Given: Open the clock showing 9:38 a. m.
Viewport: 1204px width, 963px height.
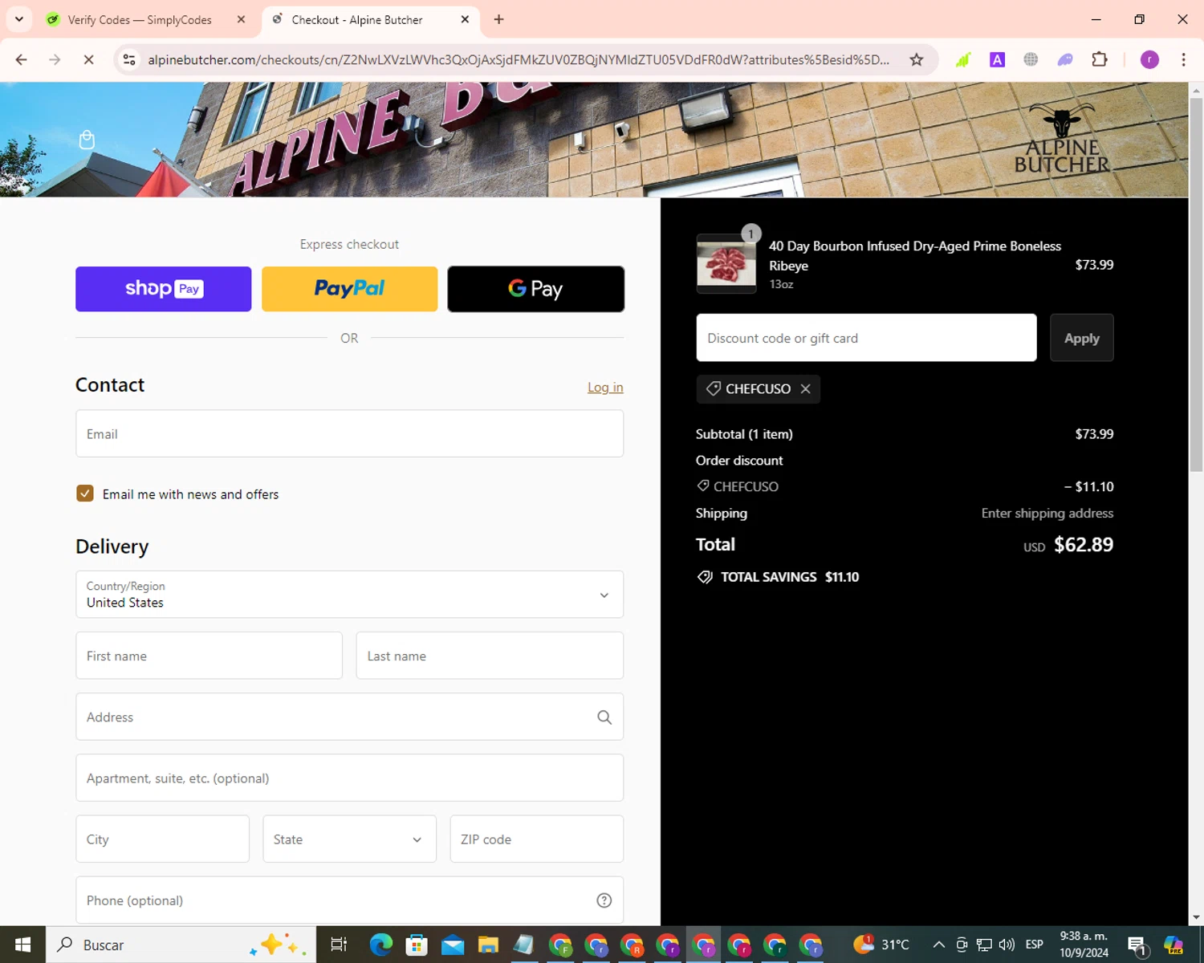Looking at the screenshot, I should (x=1084, y=945).
